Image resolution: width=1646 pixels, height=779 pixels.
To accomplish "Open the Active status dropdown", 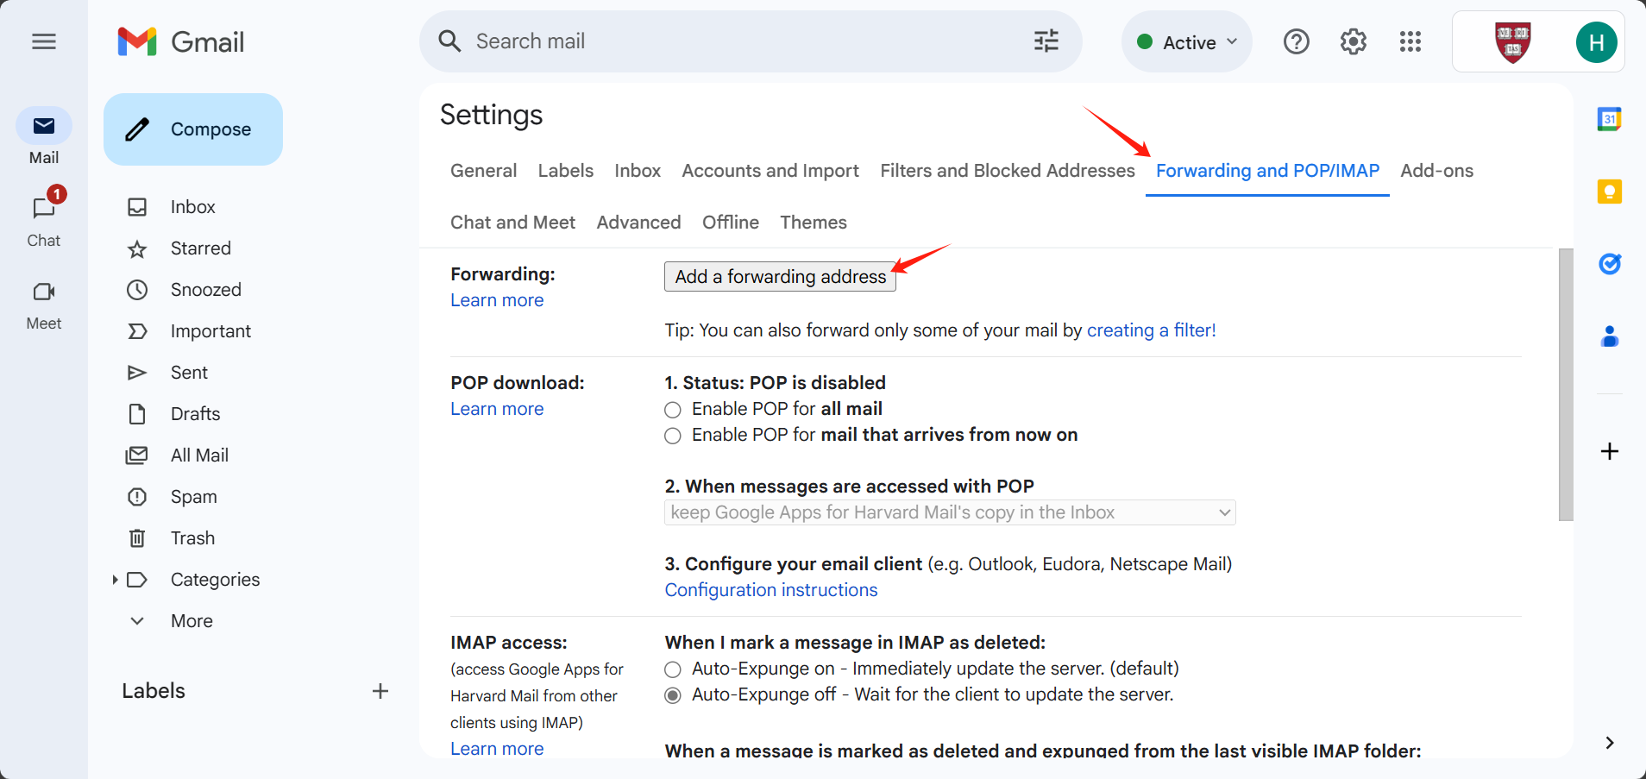I will point(1187,42).
